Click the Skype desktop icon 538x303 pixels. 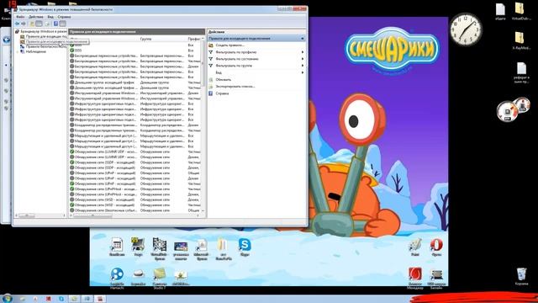245,247
